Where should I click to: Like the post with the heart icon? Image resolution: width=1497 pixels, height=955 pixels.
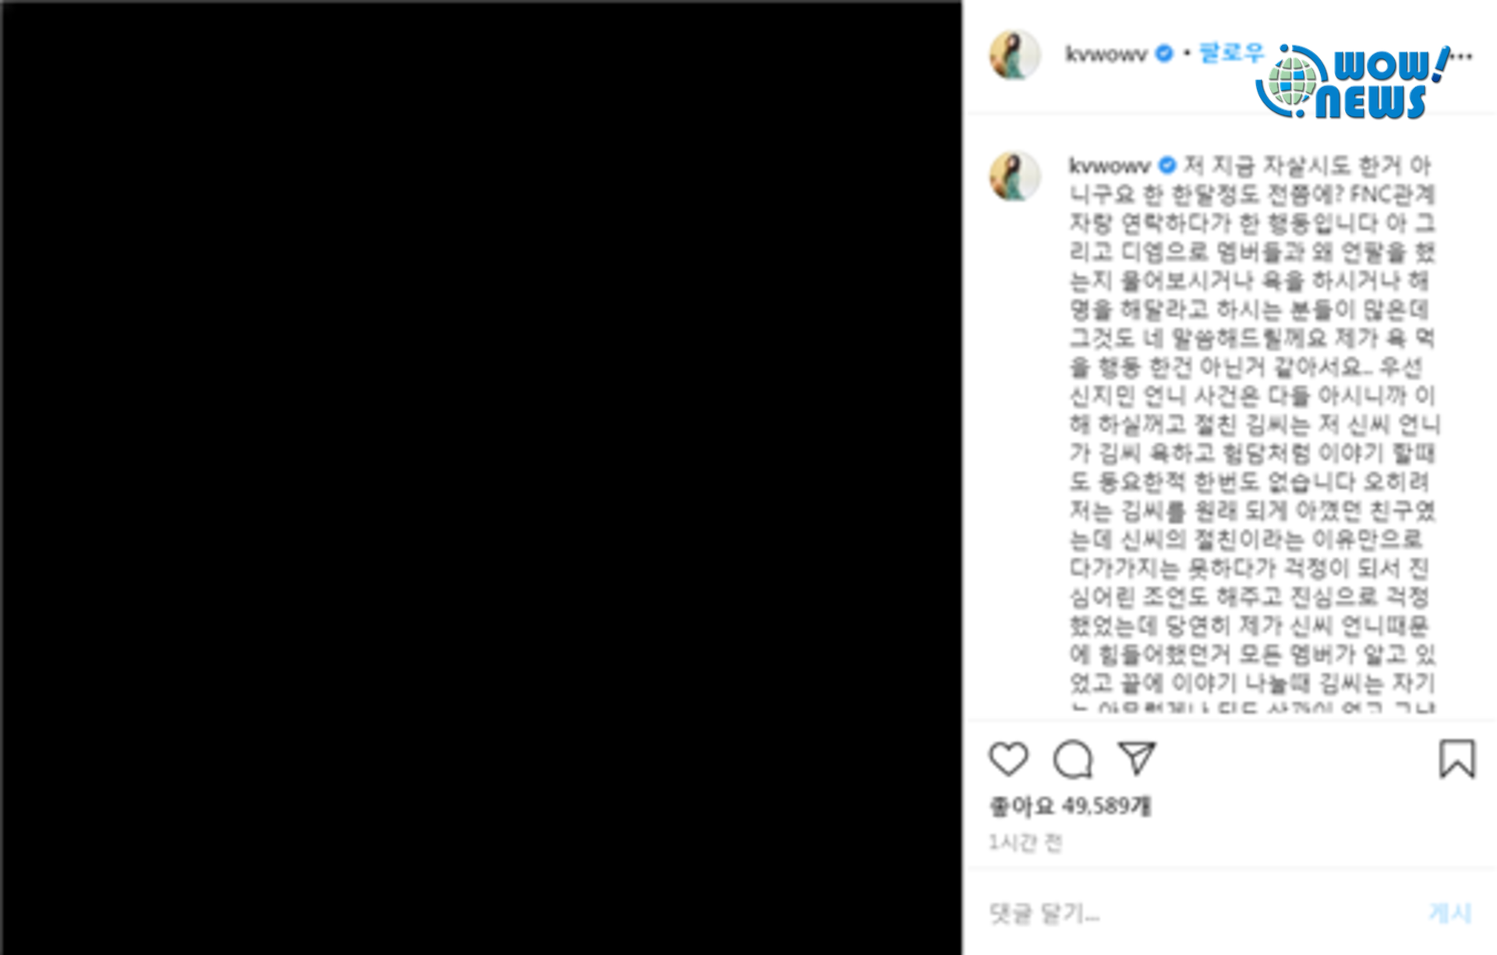(1009, 759)
